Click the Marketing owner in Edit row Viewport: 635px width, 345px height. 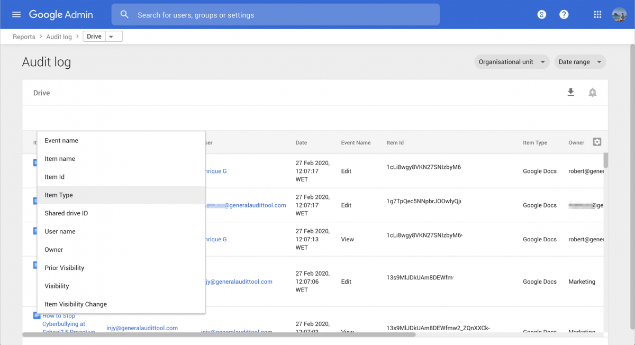(582, 282)
